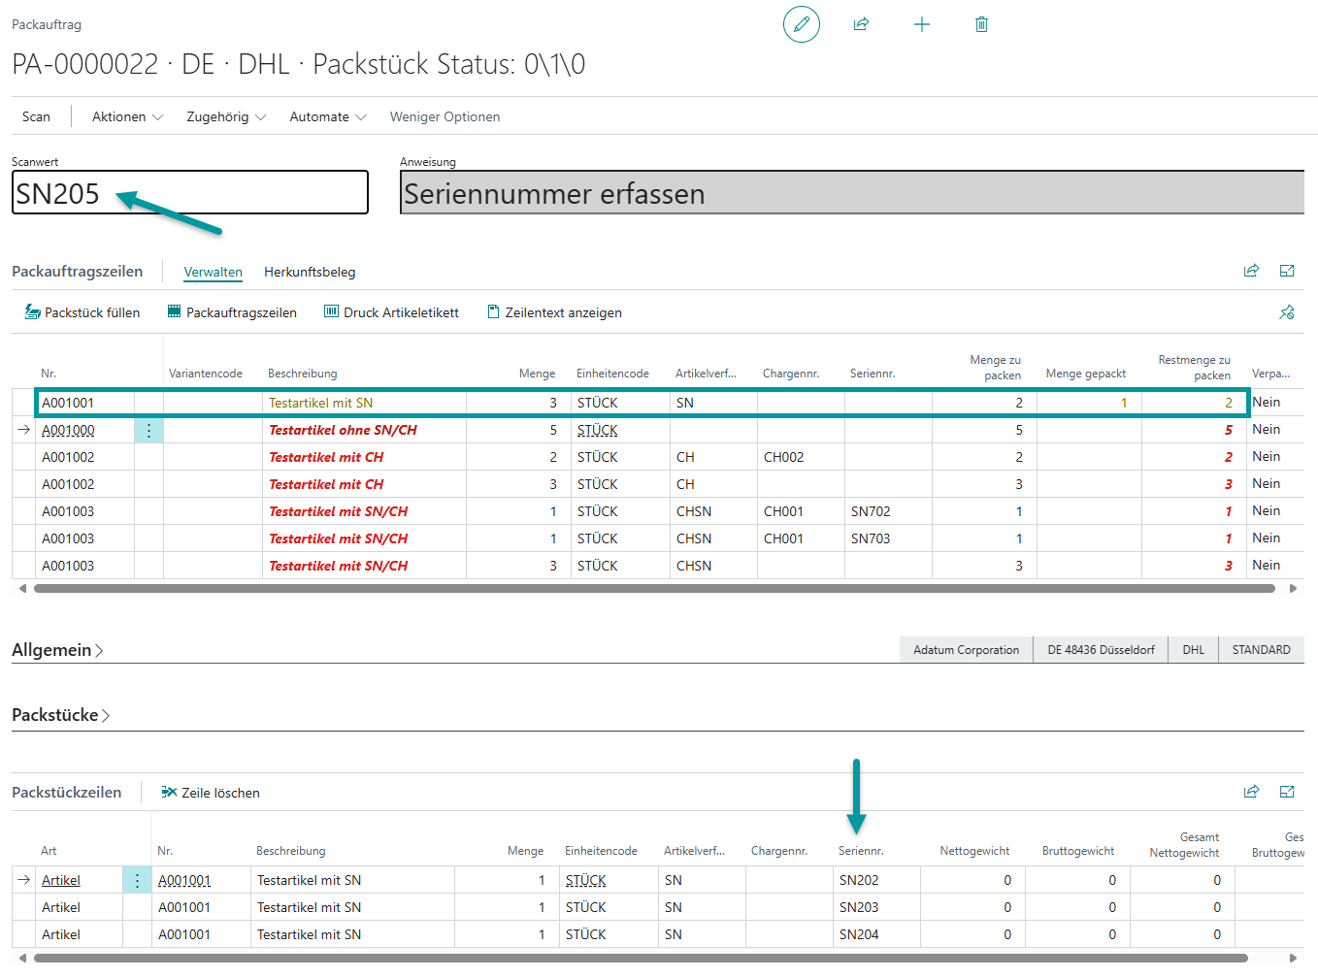This screenshot has height=978, width=1318.
Task: Open Druck Artikeletikett print action
Action: pos(391,312)
